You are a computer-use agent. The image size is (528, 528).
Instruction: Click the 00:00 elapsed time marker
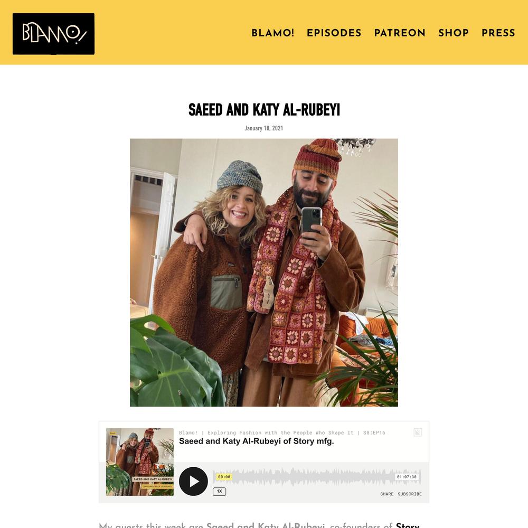[x=224, y=477]
